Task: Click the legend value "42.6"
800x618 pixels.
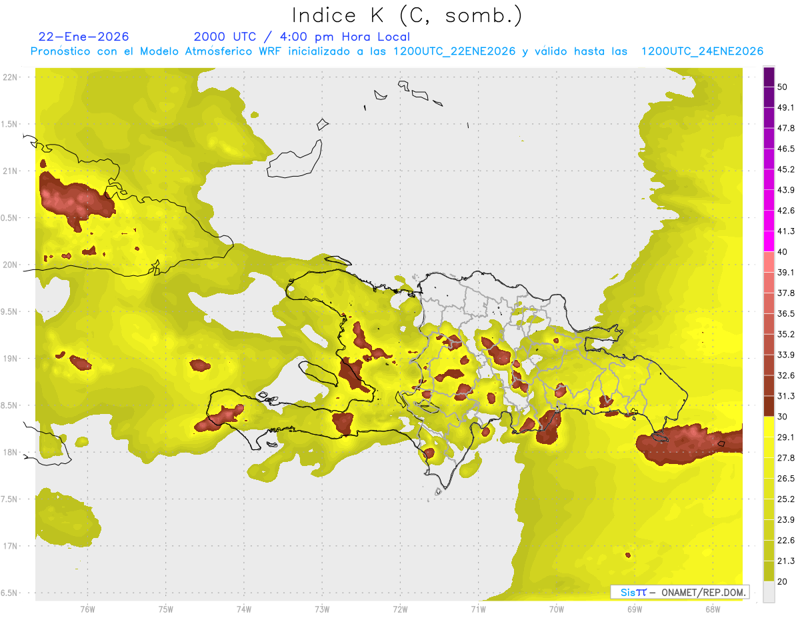Action: 785,211
